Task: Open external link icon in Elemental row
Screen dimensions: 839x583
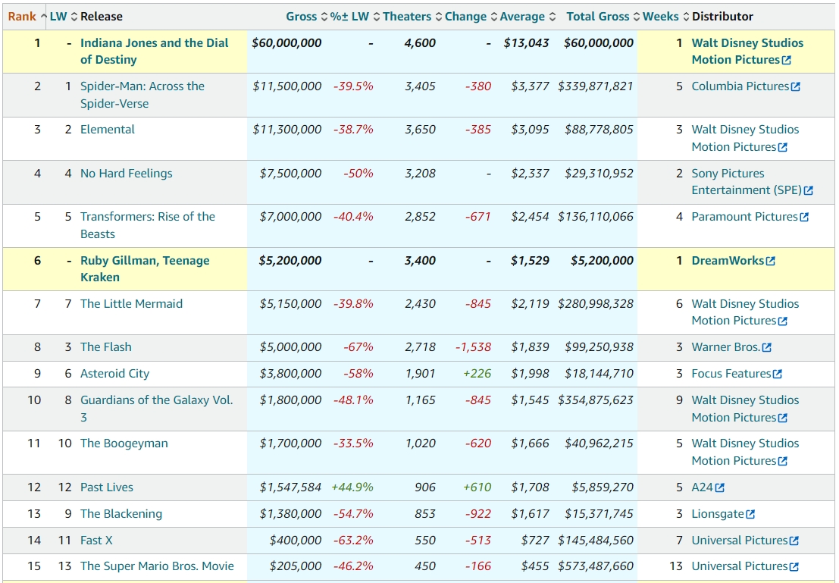Action: pos(783,147)
